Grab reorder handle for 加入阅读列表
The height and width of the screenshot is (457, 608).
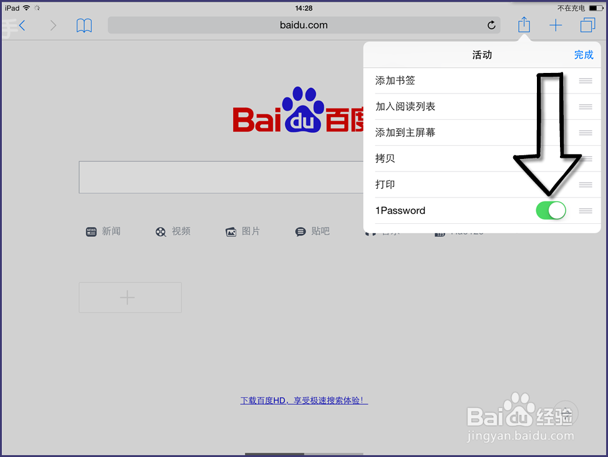[x=586, y=107]
